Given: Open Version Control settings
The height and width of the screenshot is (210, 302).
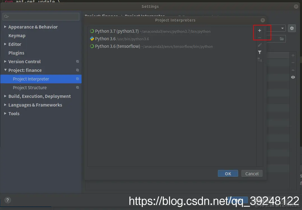Looking at the screenshot, I should pyautogui.click(x=24, y=62).
